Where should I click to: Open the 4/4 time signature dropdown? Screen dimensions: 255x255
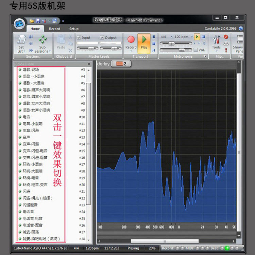coord(171,37)
